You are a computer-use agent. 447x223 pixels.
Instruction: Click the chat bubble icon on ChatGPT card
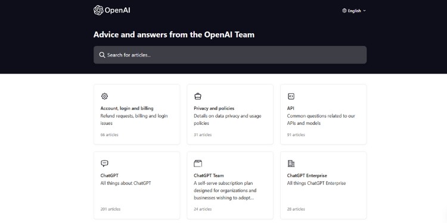coord(104,164)
